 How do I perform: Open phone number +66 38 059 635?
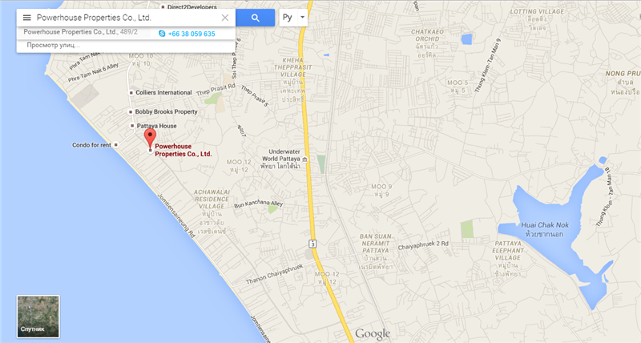pos(191,34)
